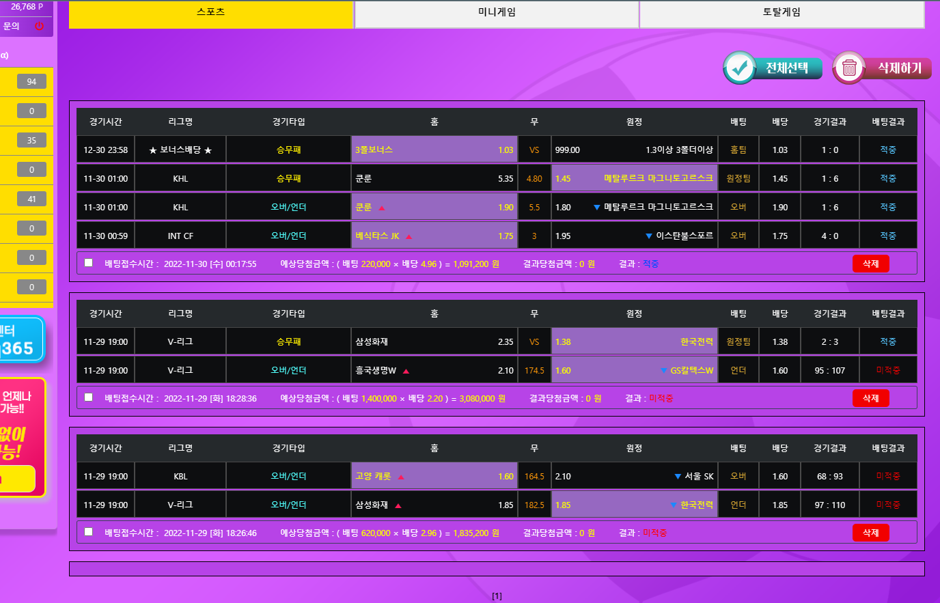
Task: Tick the checkbox for the 18:28:36 bet slip
Action: 89,397
